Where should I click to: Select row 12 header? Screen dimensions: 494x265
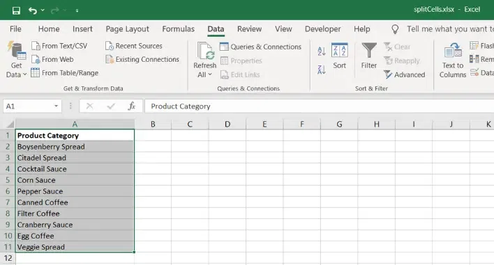[x=8, y=258]
